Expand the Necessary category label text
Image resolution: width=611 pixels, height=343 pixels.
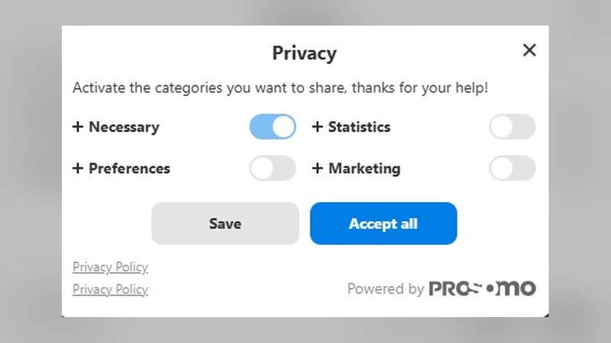click(124, 127)
